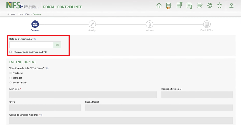
Task: Click the favorites star icon
Action: (x=219, y=6)
